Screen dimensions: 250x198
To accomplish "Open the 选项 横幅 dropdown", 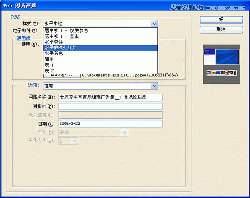I will [100, 86].
